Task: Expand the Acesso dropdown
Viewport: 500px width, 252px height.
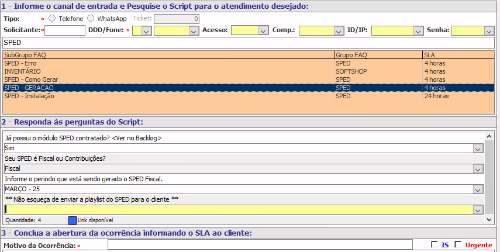Action: coord(263,30)
